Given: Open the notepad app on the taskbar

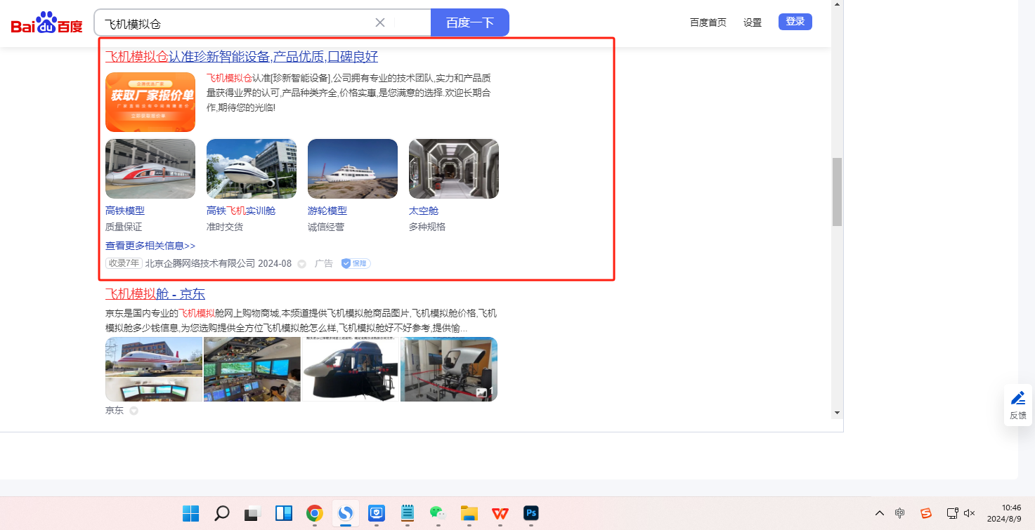Looking at the screenshot, I should pos(407,513).
